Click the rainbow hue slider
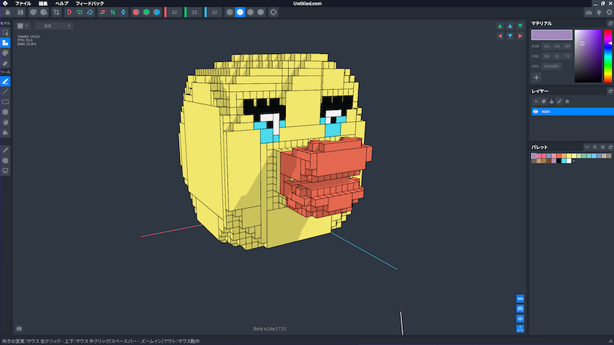614x345 pixels. click(607, 56)
